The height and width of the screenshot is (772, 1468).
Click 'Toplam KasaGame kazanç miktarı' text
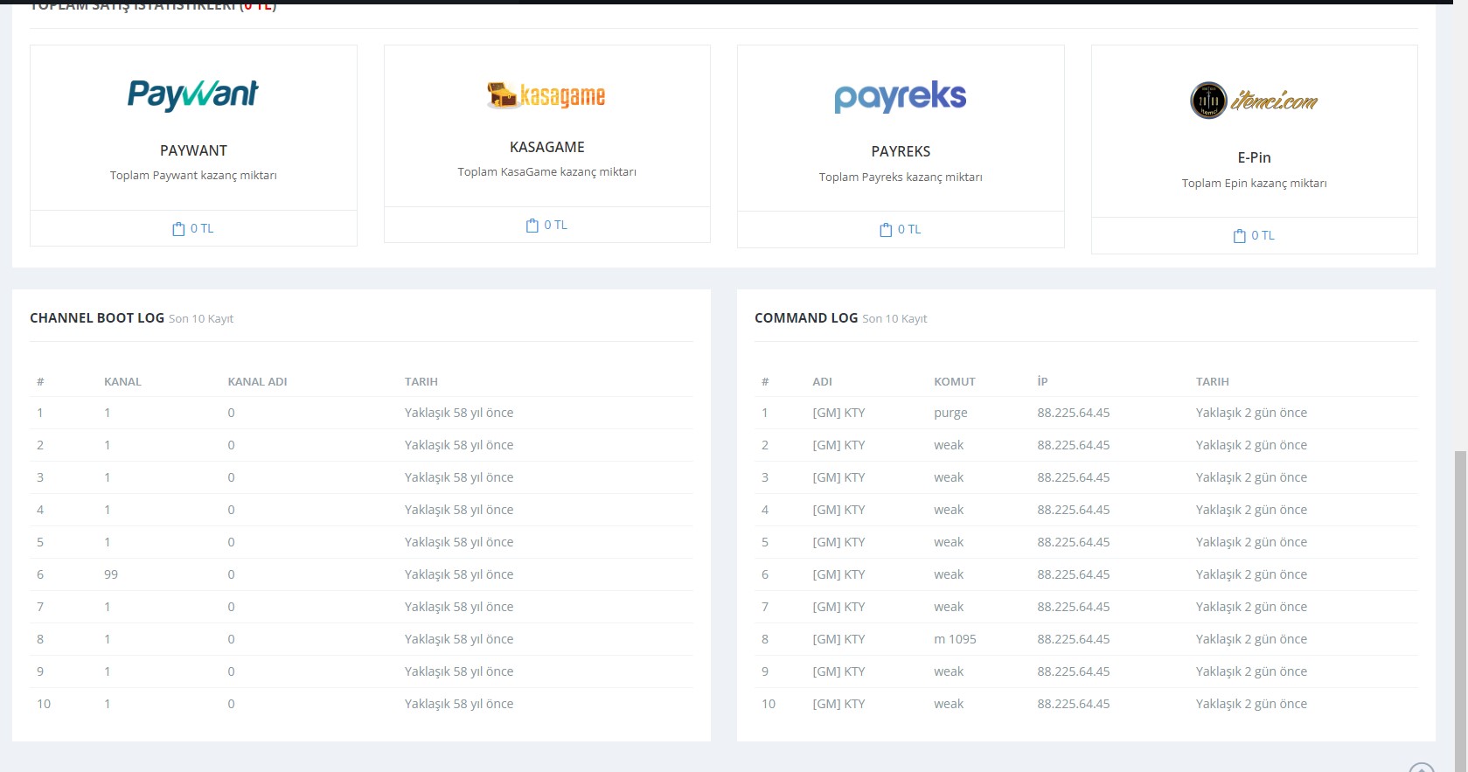(547, 172)
